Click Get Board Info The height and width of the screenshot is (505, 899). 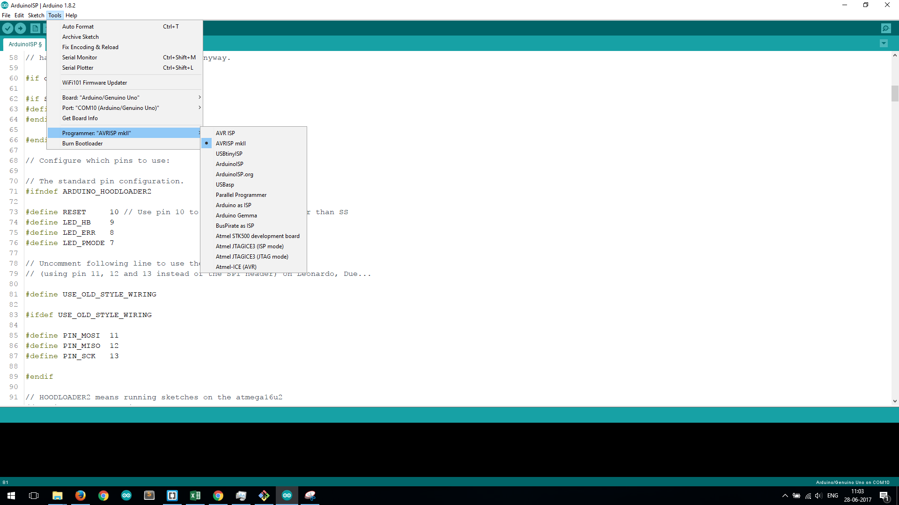125,118
